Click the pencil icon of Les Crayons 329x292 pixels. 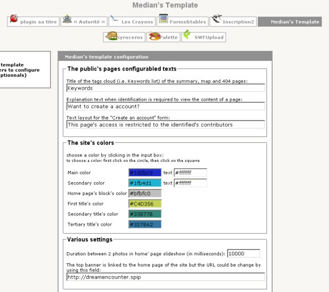[x=114, y=18]
